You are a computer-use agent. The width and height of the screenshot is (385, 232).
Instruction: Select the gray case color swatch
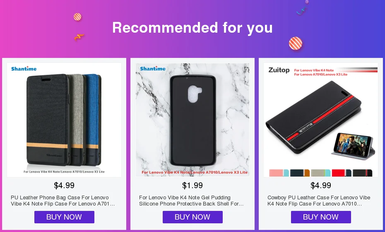[321, 173]
